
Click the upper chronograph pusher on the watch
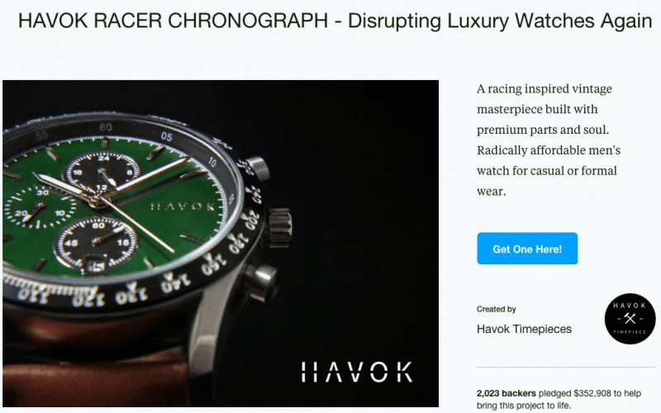[x=258, y=169]
